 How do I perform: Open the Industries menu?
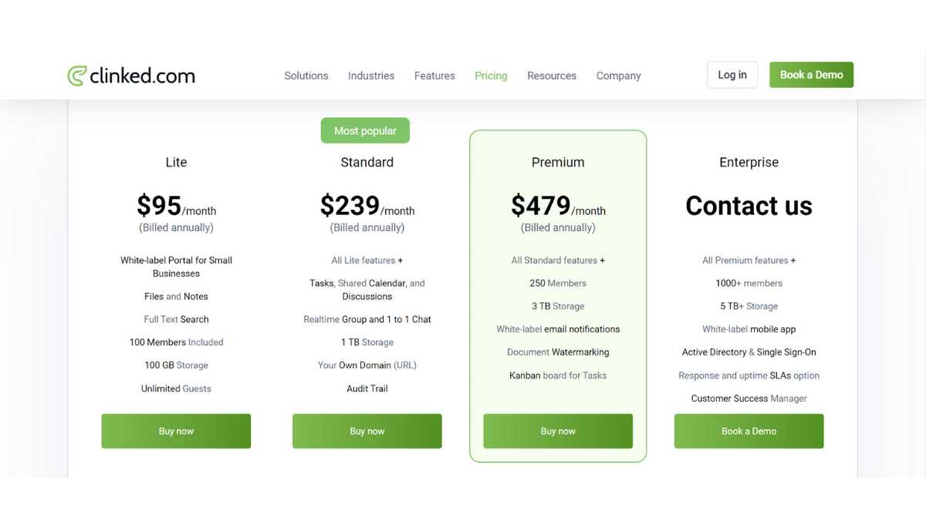(x=371, y=76)
